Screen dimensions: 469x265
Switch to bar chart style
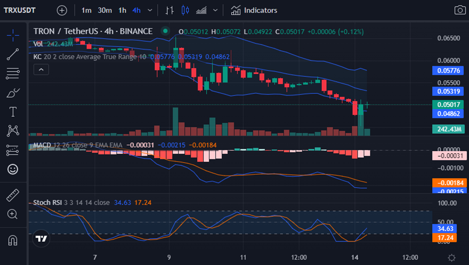pyautogui.click(x=170, y=10)
